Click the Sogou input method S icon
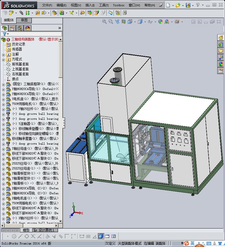This screenshot has width=225, height=247. tap(187, 243)
